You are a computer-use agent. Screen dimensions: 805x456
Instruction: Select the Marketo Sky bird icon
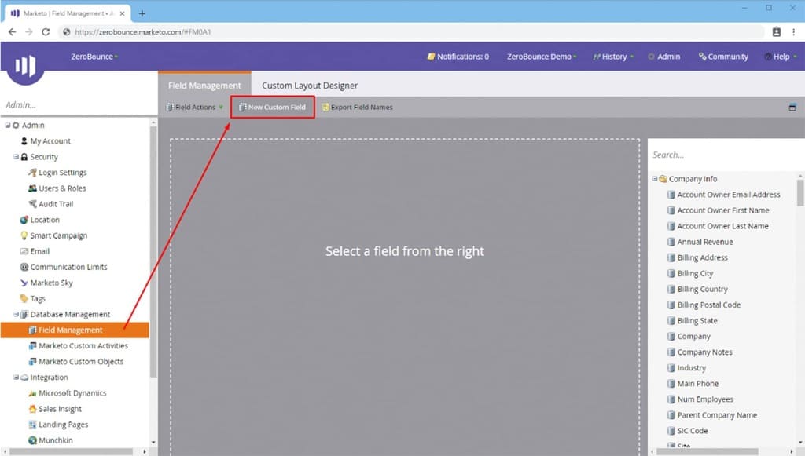[x=24, y=283]
